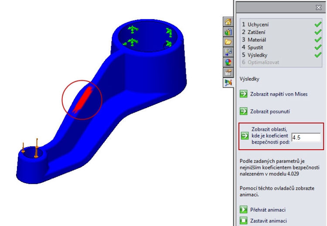Click Zastavit animaci text link
This screenshot has height=226, width=327.
[269, 221]
